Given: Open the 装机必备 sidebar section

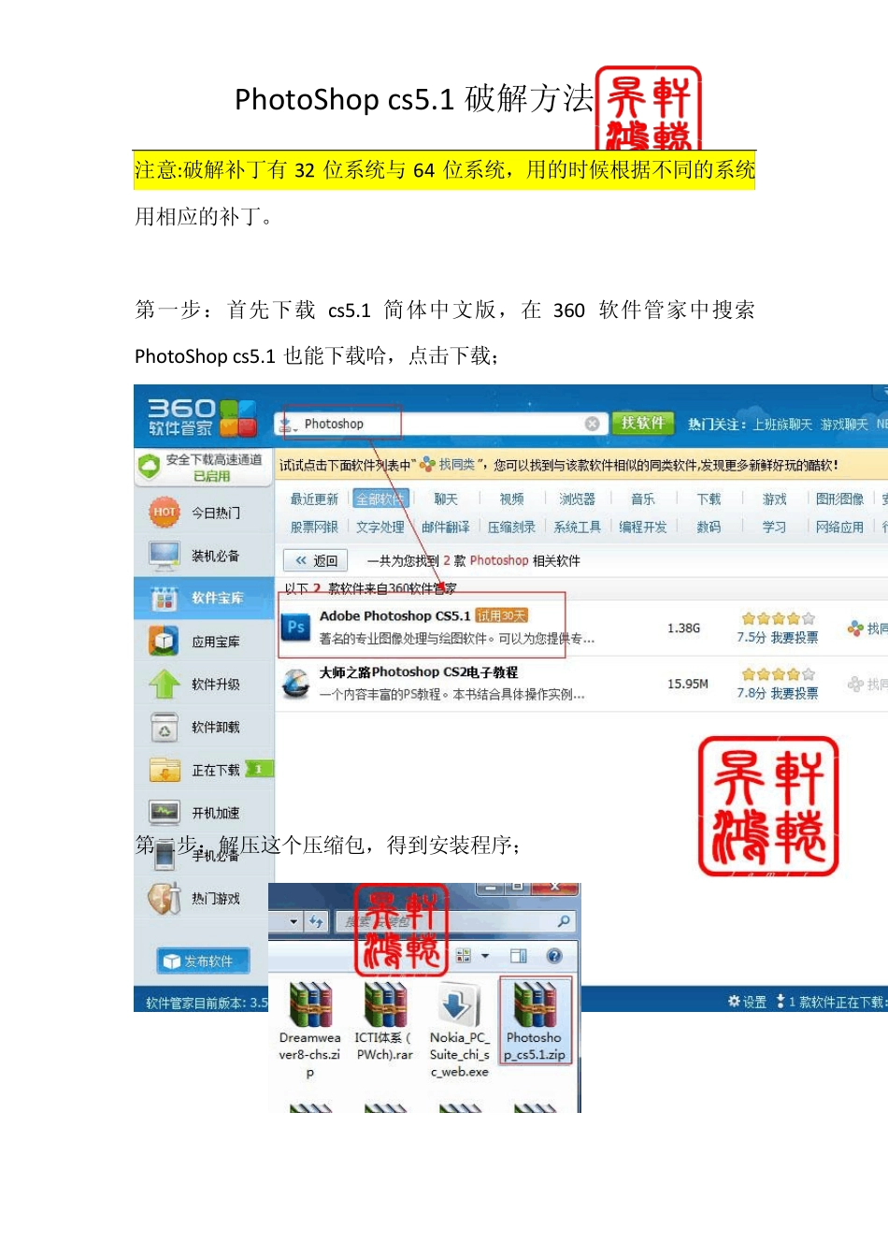Looking at the screenshot, I should click(x=194, y=556).
